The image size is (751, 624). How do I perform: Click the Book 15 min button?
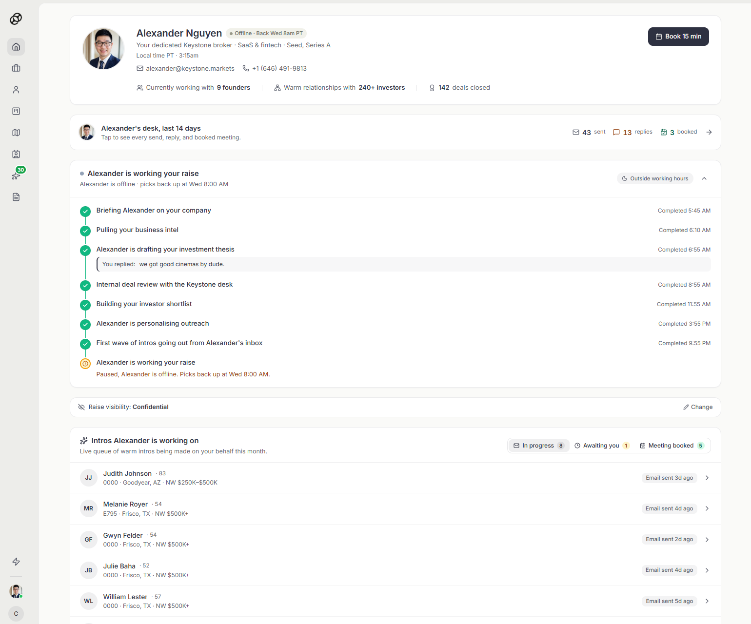(x=678, y=37)
